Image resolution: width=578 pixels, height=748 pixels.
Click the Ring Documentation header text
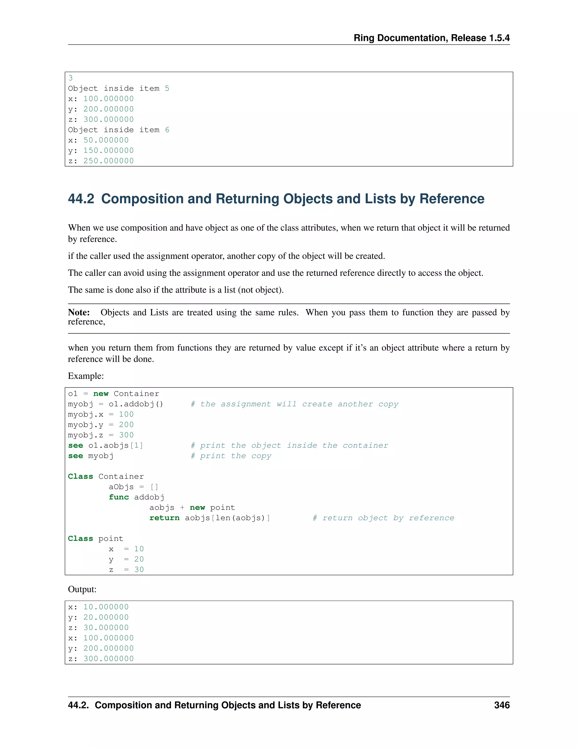[x=432, y=38]
